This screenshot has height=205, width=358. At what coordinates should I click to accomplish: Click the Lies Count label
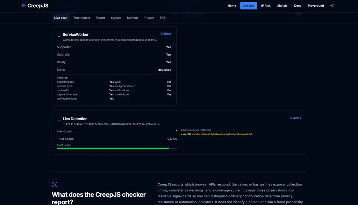65,131
